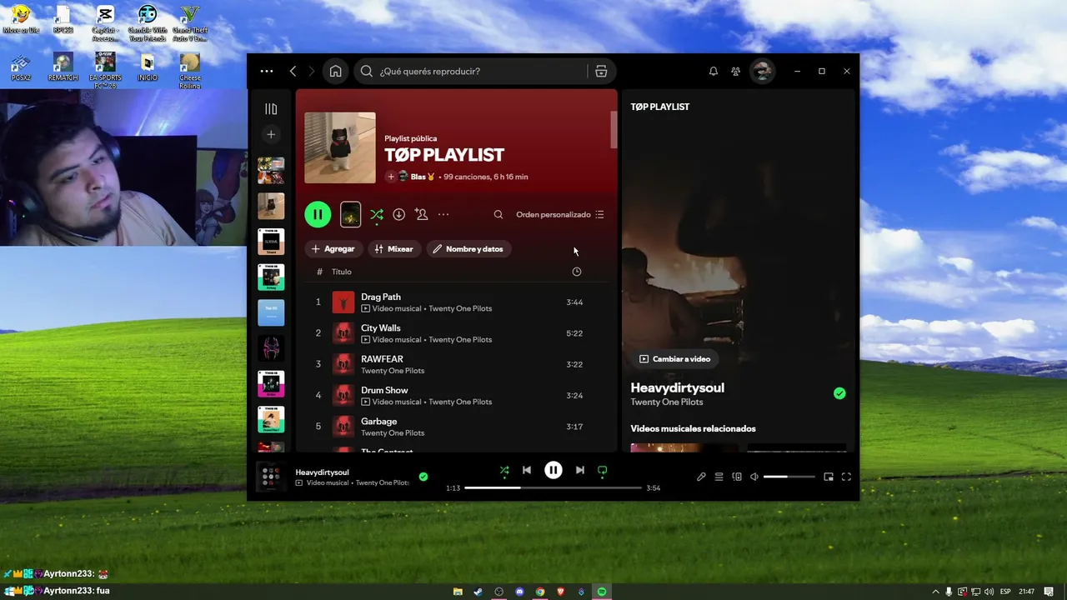Image resolution: width=1067 pixels, height=600 pixels.
Task: Open the Browse icon in the search bar
Action: (601, 72)
